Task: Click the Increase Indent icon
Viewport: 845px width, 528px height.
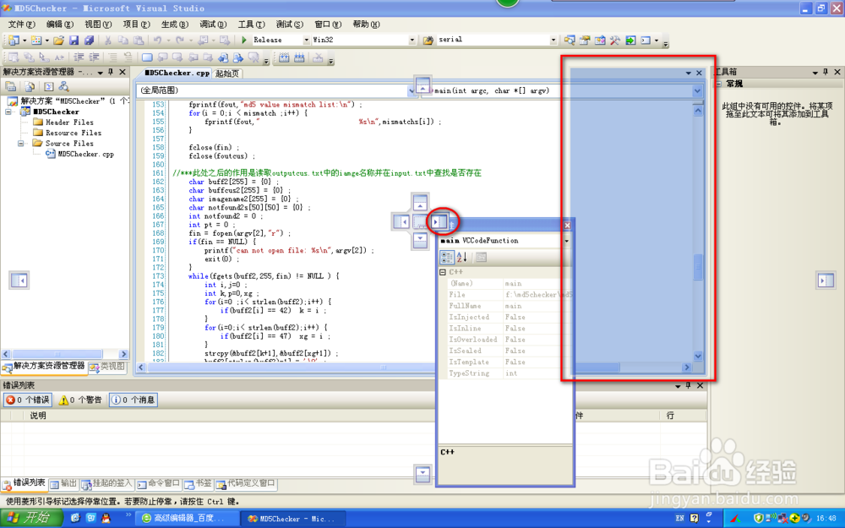Action: (x=95, y=57)
